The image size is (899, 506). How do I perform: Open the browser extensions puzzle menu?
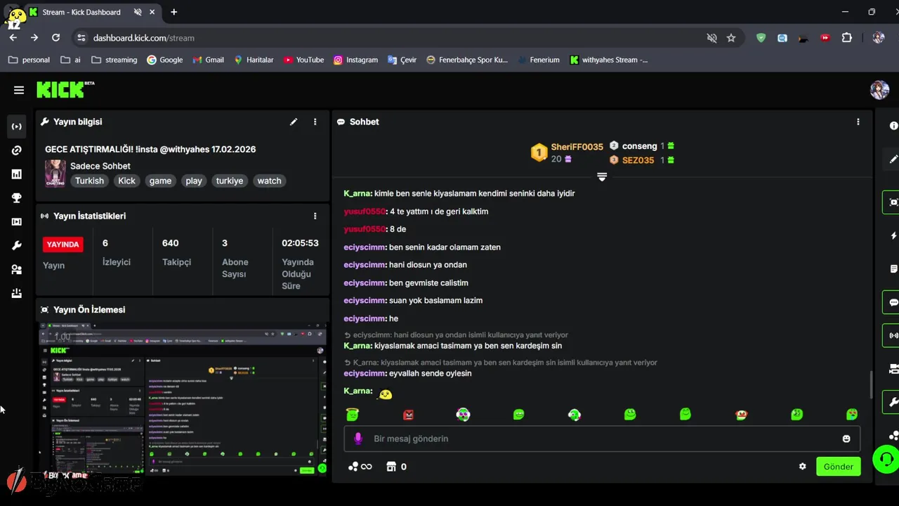click(846, 38)
